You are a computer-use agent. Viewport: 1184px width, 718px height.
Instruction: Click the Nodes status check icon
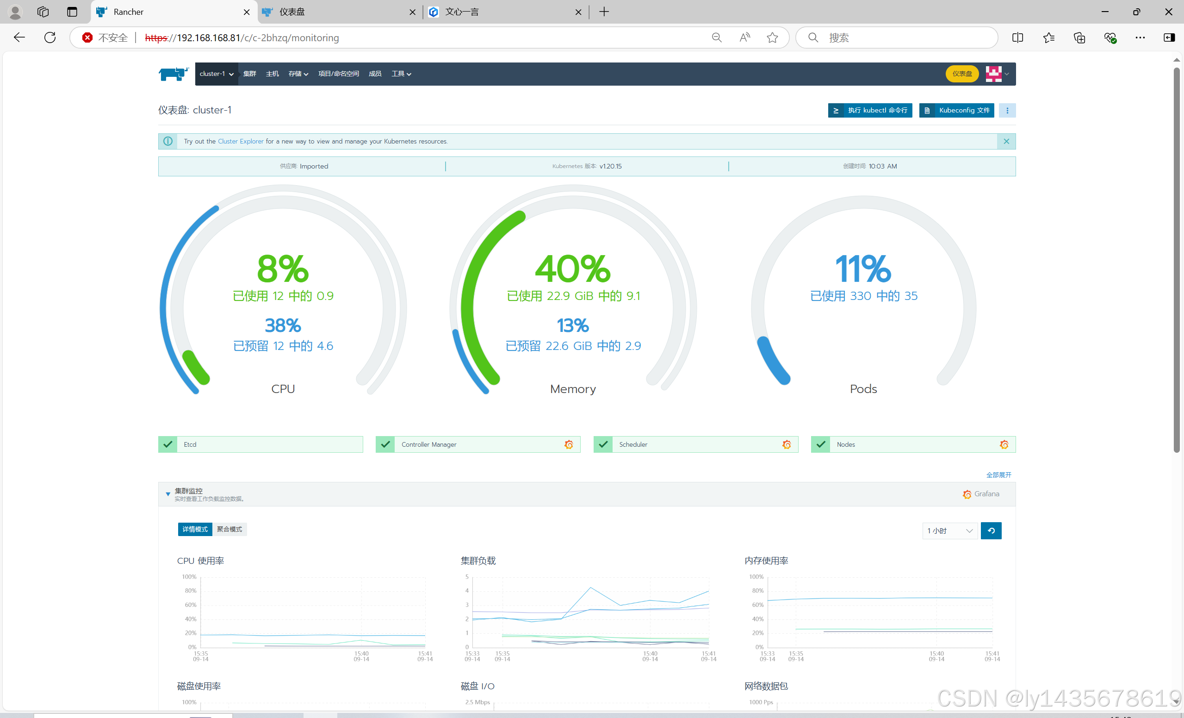coord(821,445)
